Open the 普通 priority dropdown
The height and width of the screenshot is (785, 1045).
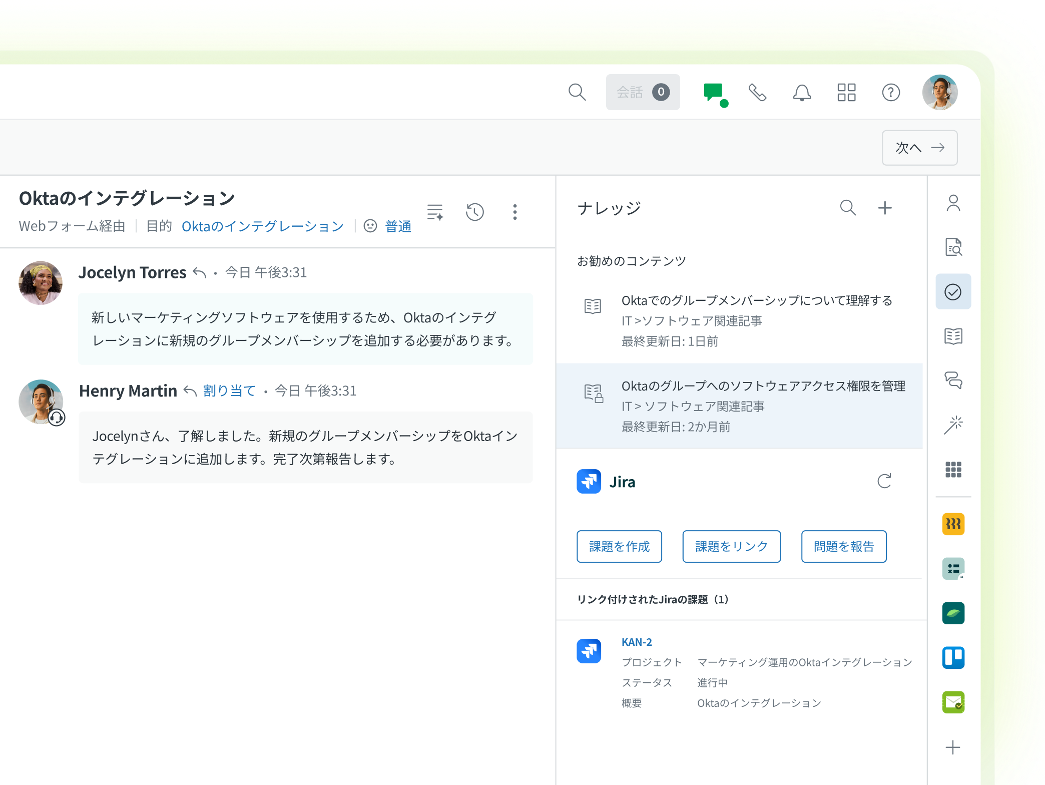pyautogui.click(x=397, y=226)
